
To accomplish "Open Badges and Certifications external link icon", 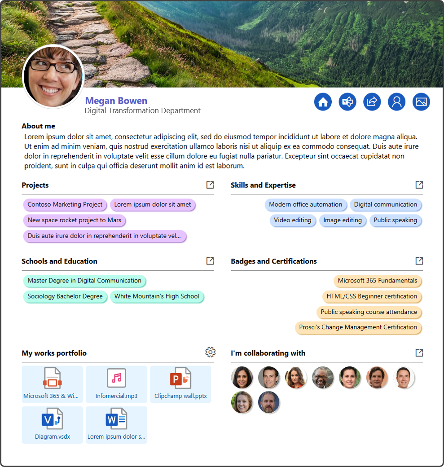I will [x=419, y=261].
